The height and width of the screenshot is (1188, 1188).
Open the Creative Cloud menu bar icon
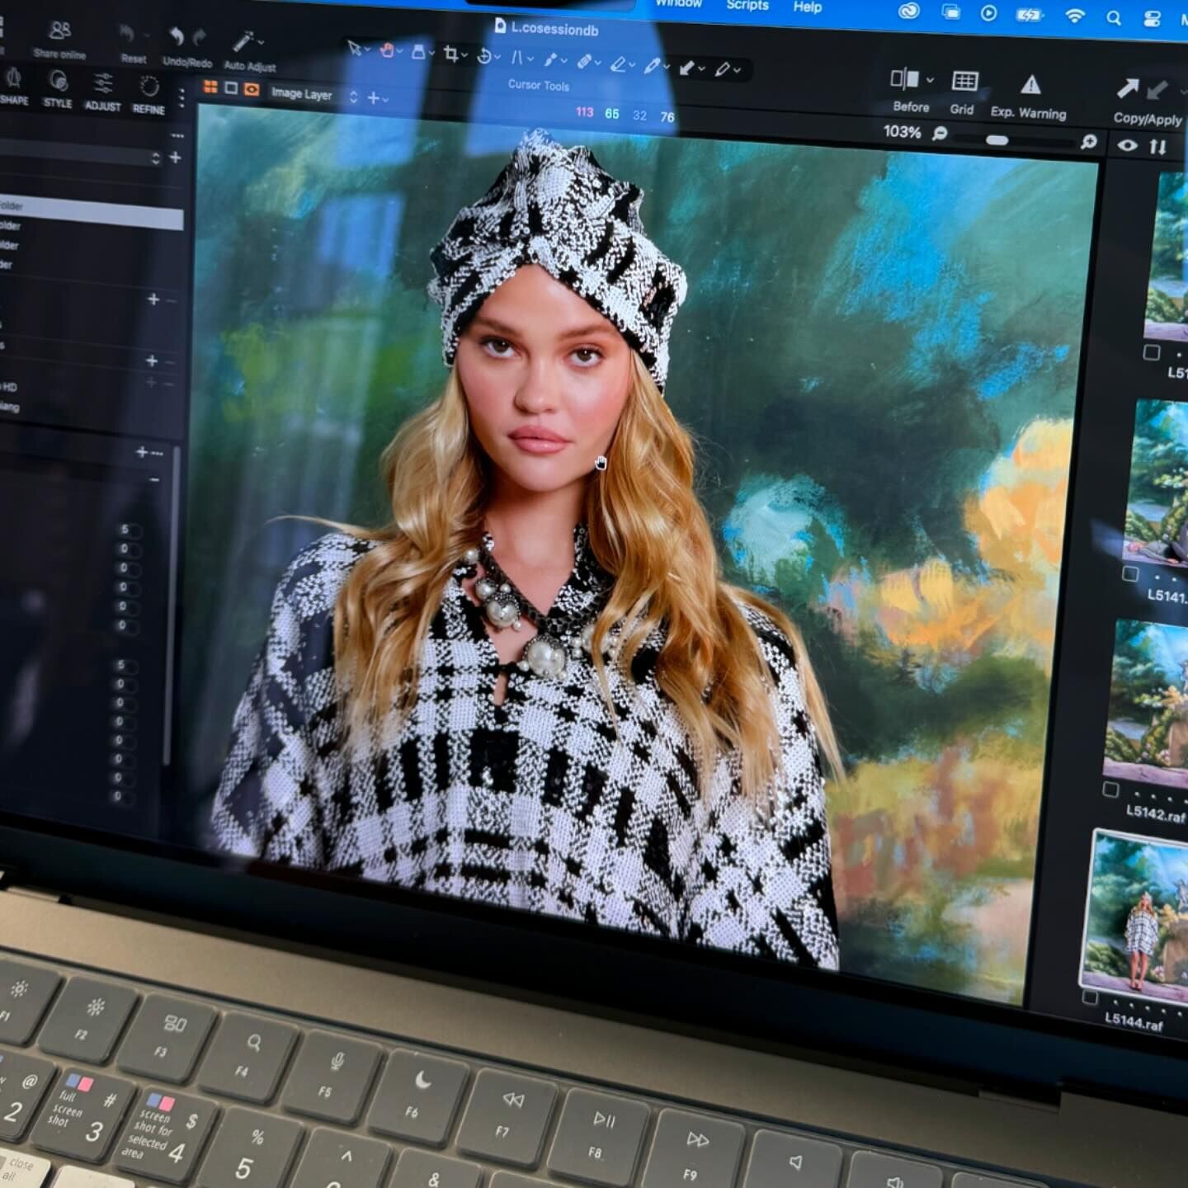(909, 12)
